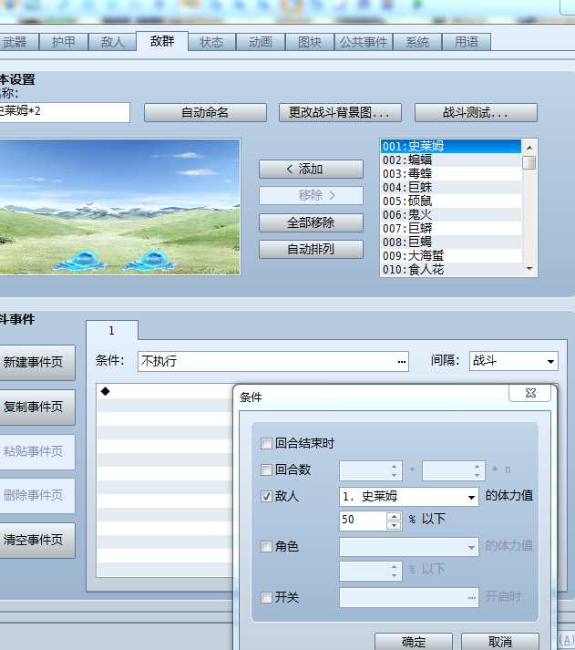Select enemy 002:蝙蝠 in list
The width and height of the screenshot is (575, 650).
click(451, 160)
